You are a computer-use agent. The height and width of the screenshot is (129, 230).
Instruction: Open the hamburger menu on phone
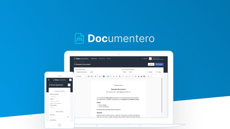click(49, 80)
